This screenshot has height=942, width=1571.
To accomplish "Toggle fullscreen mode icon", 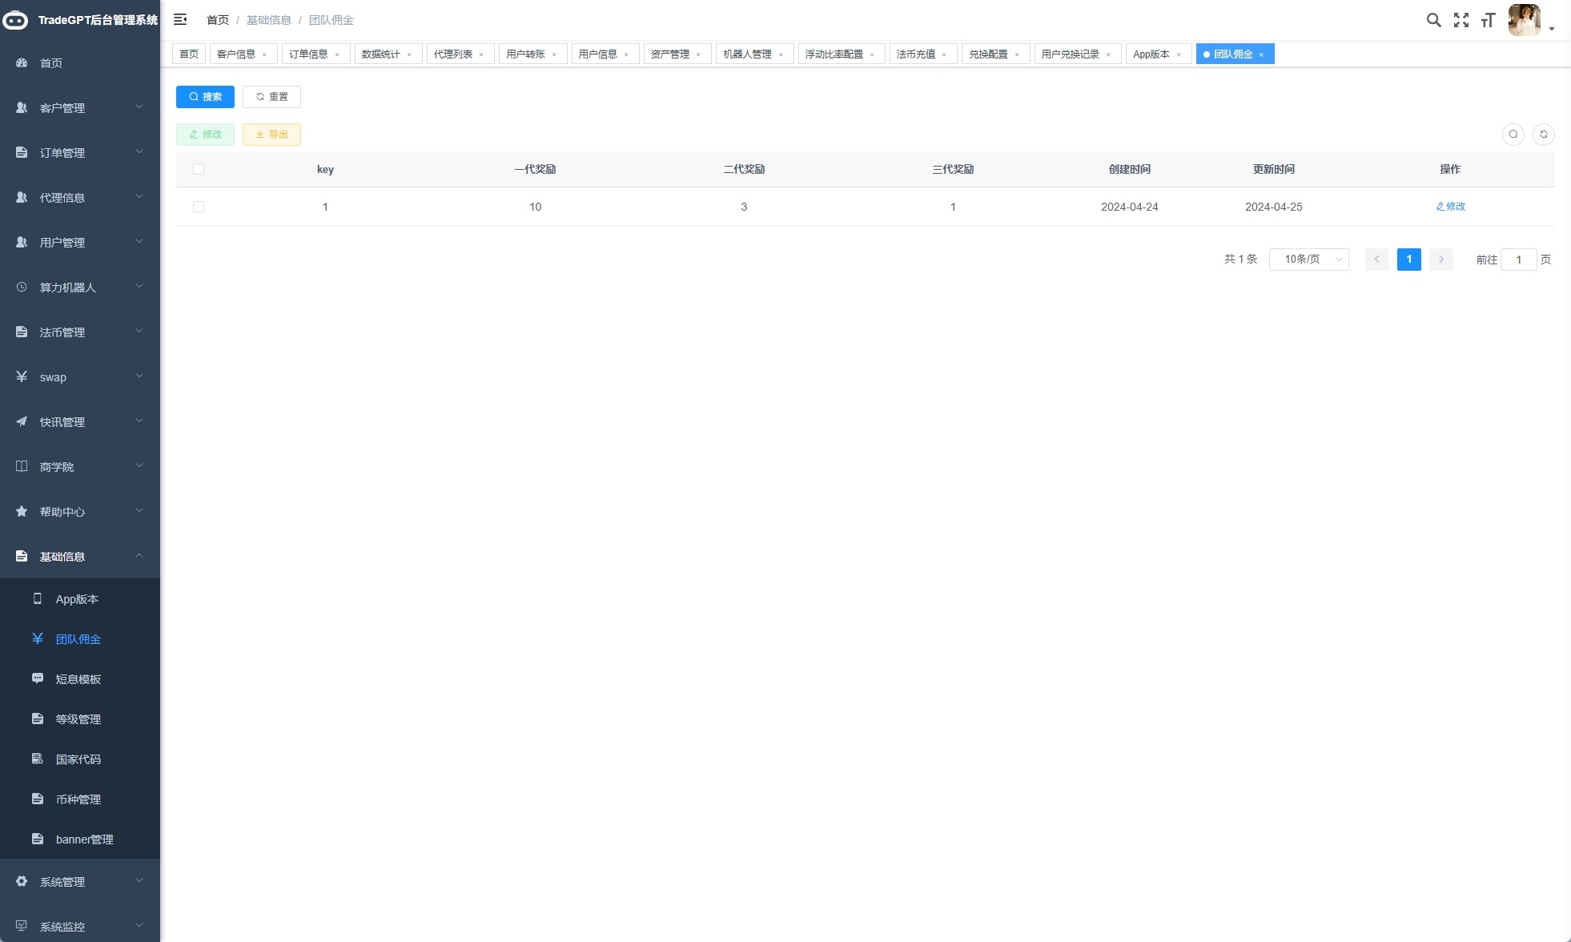I will click(x=1461, y=20).
